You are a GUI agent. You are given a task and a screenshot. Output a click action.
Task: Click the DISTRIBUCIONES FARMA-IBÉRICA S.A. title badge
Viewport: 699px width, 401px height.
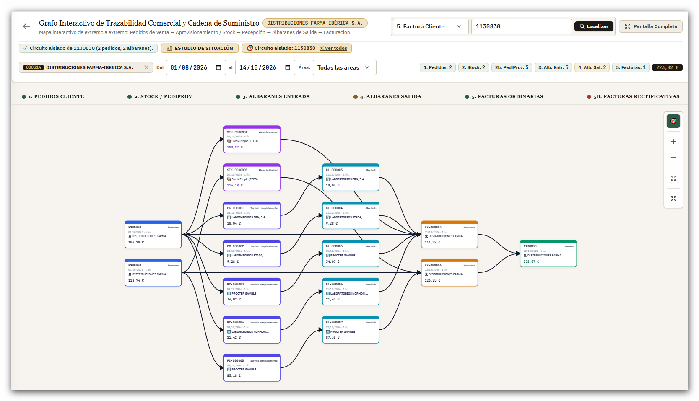(315, 23)
